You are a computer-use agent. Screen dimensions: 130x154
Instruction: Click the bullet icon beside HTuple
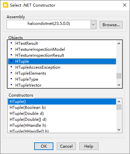[x=11, y=61]
